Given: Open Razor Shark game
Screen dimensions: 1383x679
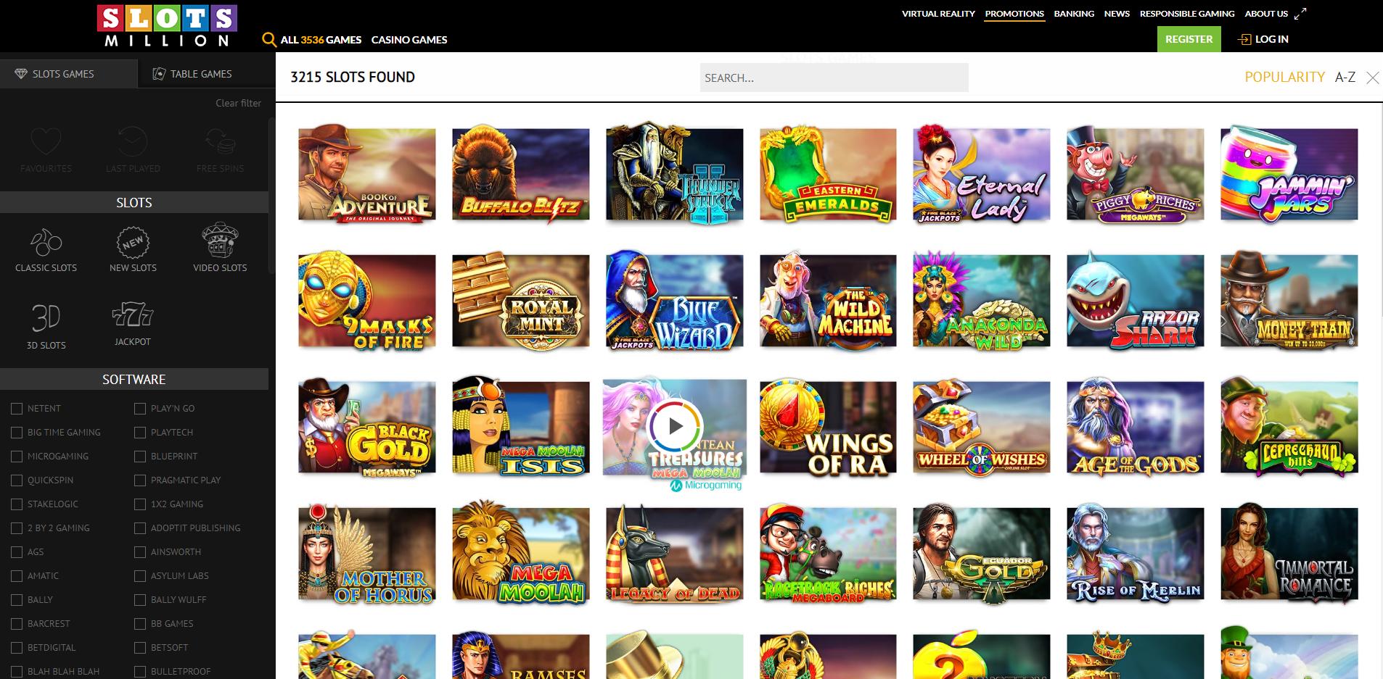Looking at the screenshot, I should click(x=1136, y=301).
